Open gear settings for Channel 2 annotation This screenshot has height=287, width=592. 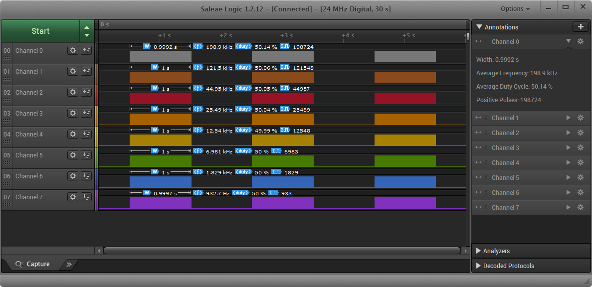pos(581,133)
